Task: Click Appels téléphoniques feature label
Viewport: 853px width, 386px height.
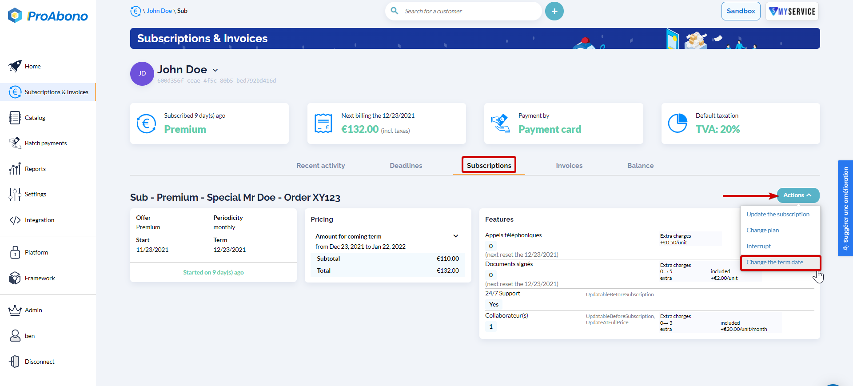Action: [513, 235]
